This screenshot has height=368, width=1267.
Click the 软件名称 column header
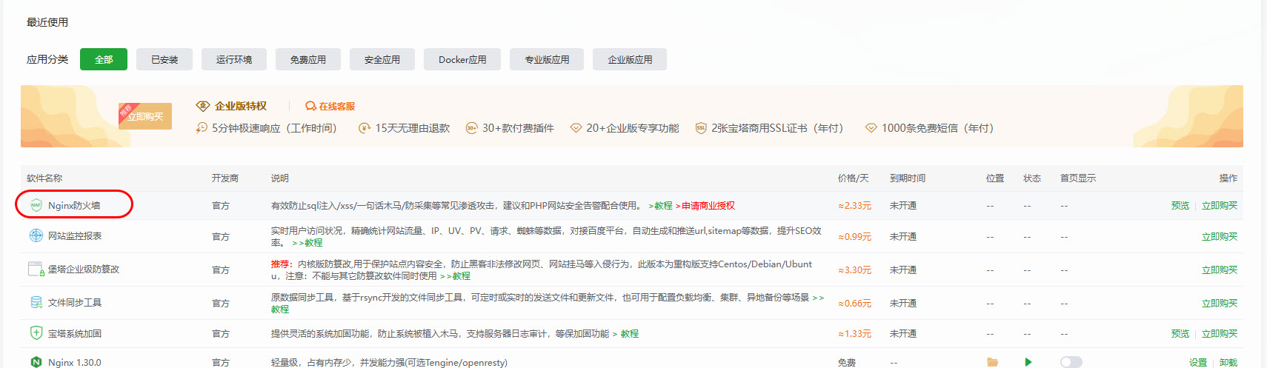(44, 178)
